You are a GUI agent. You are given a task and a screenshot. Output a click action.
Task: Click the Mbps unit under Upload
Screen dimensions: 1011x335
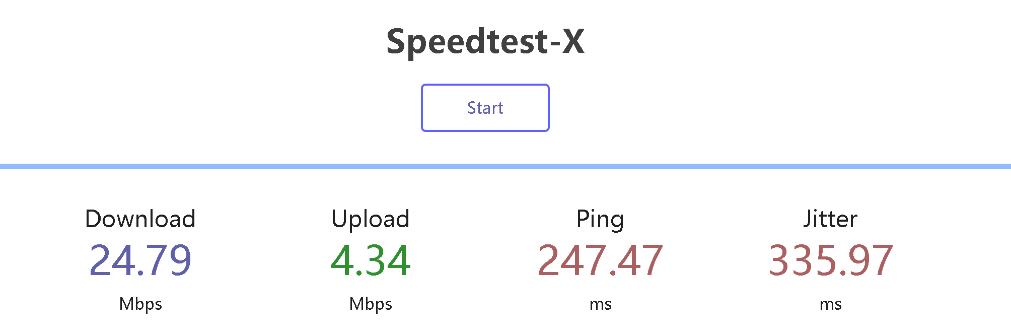pos(371,304)
